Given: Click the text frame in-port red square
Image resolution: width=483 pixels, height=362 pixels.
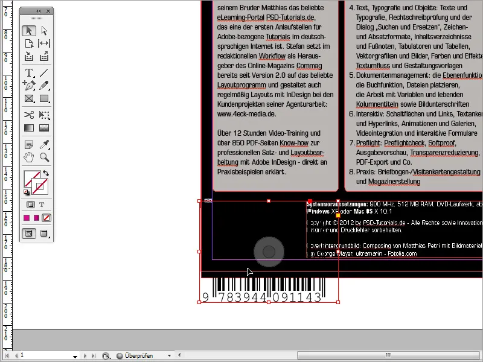Looking at the screenshot, I should click(x=310, y=202).
